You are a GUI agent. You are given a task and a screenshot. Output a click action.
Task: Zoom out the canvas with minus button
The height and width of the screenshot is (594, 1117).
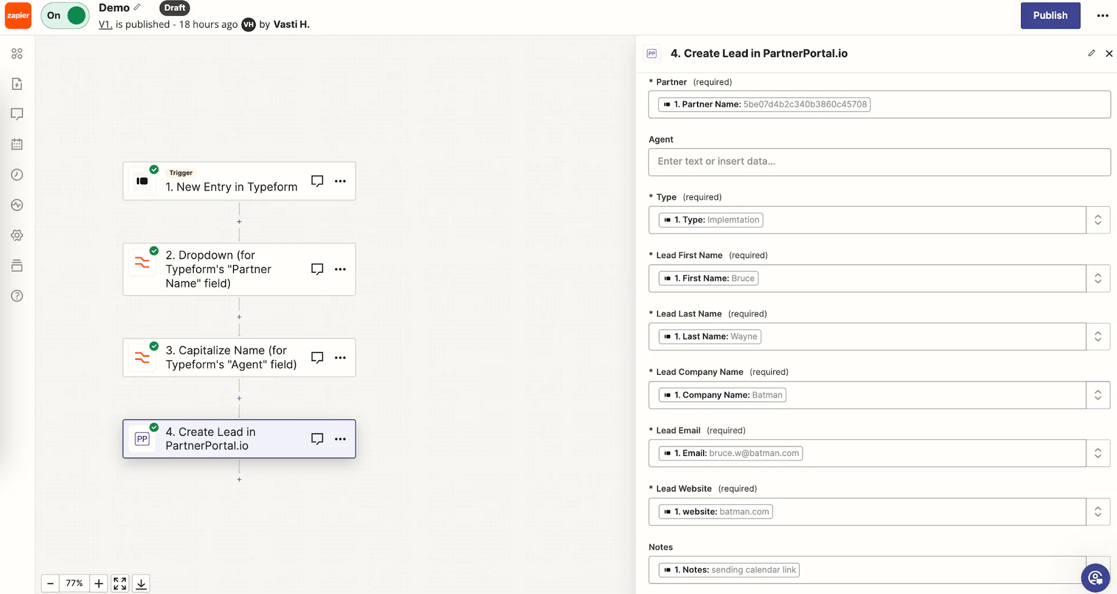[50, 583]
